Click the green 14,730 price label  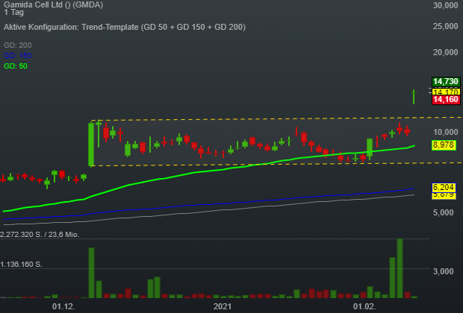[x=446, y=82]
